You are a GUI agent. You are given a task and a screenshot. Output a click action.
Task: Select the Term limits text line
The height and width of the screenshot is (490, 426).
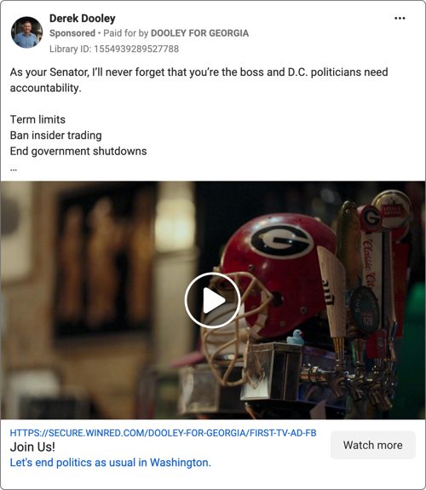[37, 119]
